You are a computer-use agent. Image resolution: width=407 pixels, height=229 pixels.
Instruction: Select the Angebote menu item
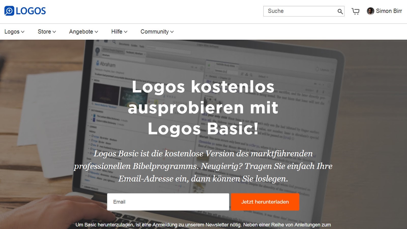click(81, 32)
